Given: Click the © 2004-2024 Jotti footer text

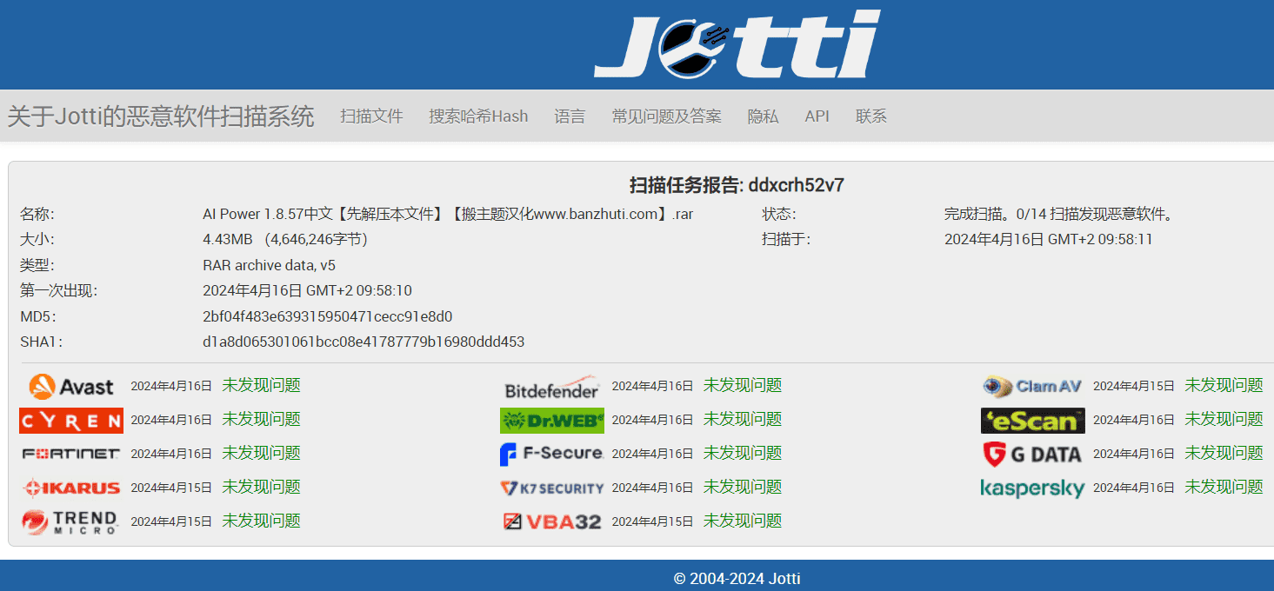Looking at the screenshot, I should [x=737, y=579].
